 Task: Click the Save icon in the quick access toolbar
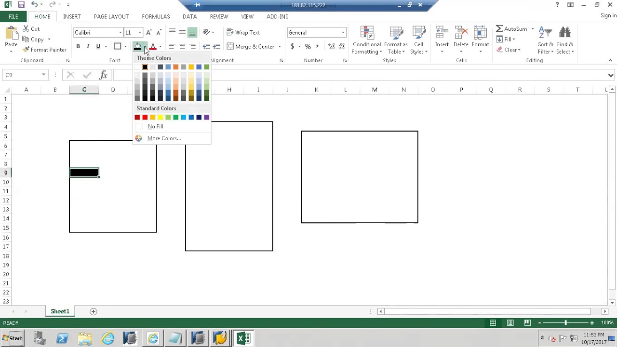tap(21, 5)
